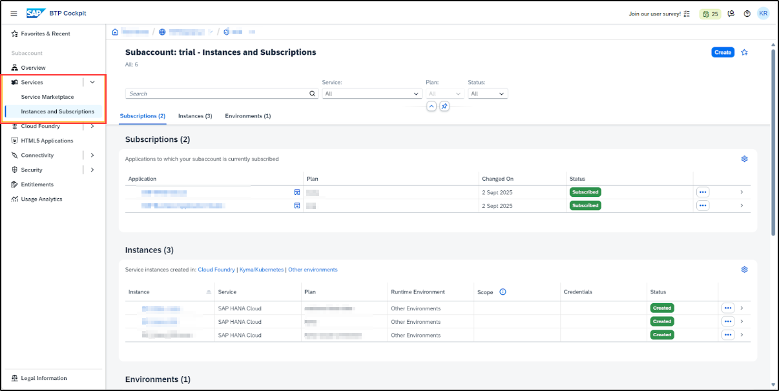Open the trial days remaining badge showing 25
779x391 pixels.
[710, 14]
